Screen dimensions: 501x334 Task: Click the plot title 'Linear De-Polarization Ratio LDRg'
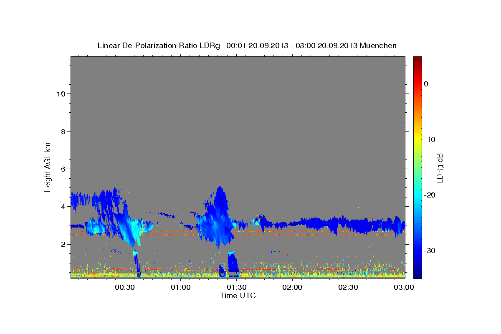pyautogui.click(x=159, y=46)
